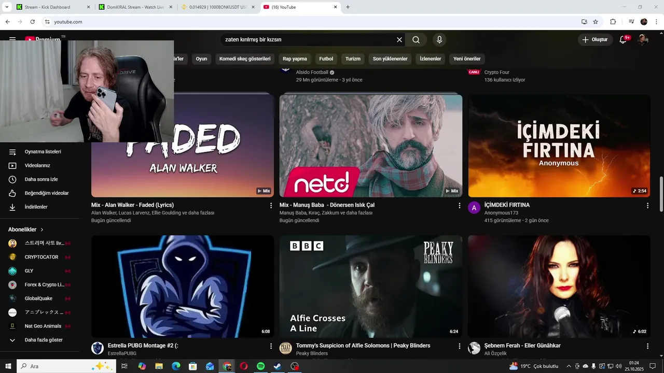Open a new browser tab
Screen dimensions: 664x373
[348, 7]
